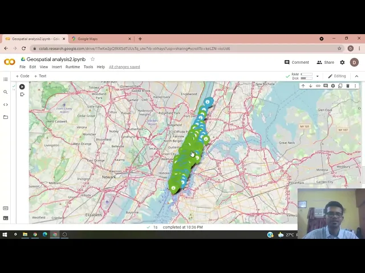Select the Geospatial analysis2.ipynb tab

click(35, 39)
